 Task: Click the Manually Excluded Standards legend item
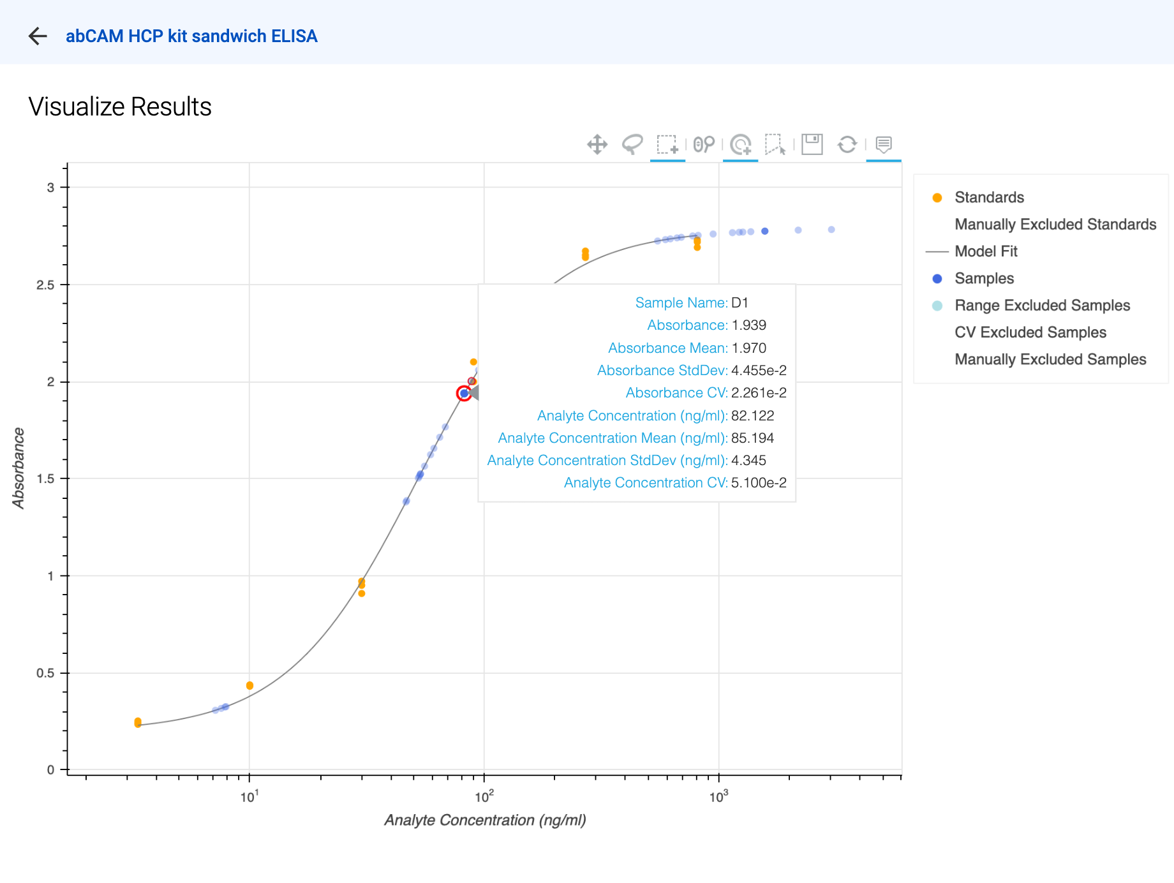[x=1055, y=224]
